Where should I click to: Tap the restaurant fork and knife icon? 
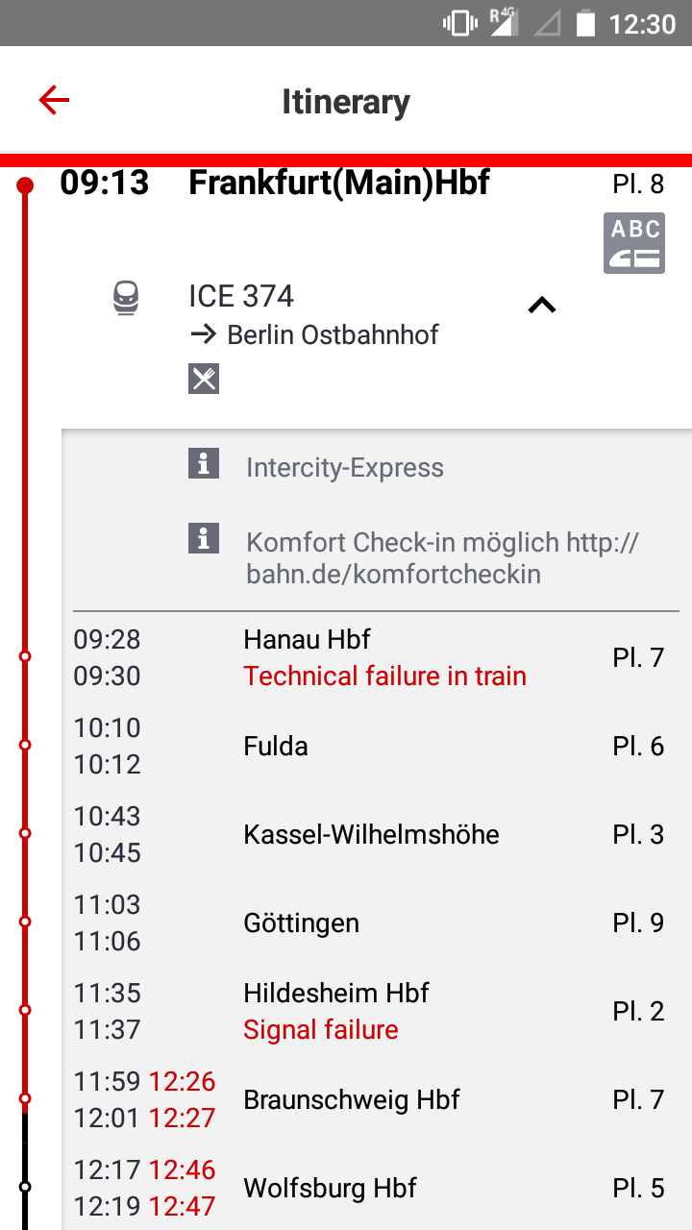point(204,379)
